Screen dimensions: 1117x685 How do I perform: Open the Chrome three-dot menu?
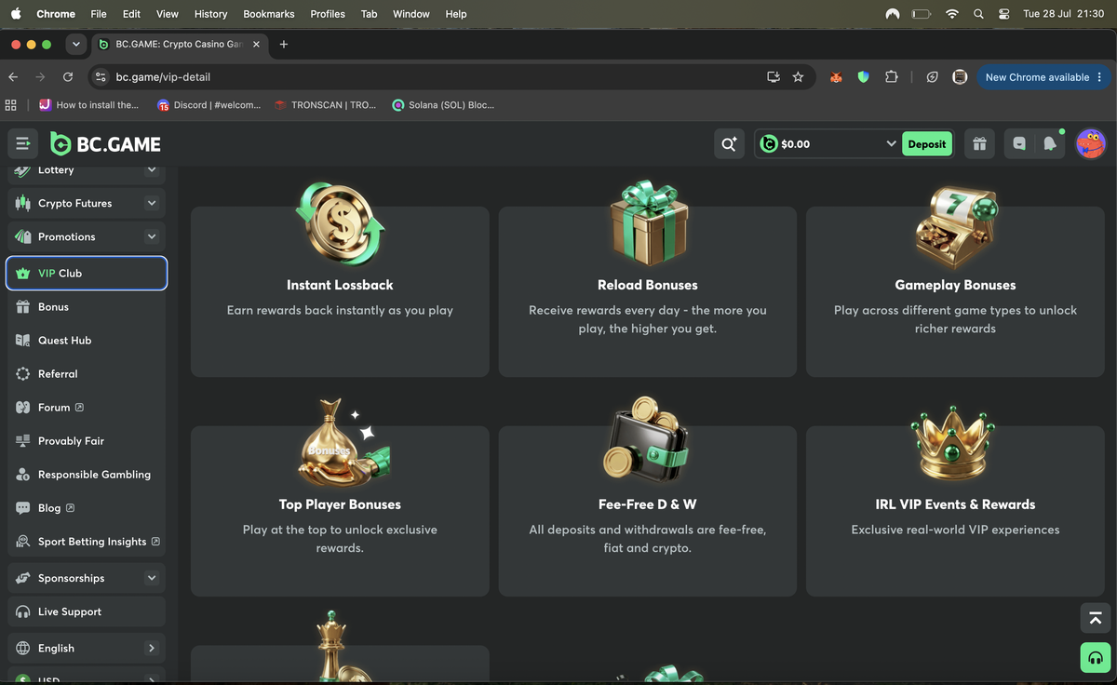pyautogui.click(x=1099, y=77)
